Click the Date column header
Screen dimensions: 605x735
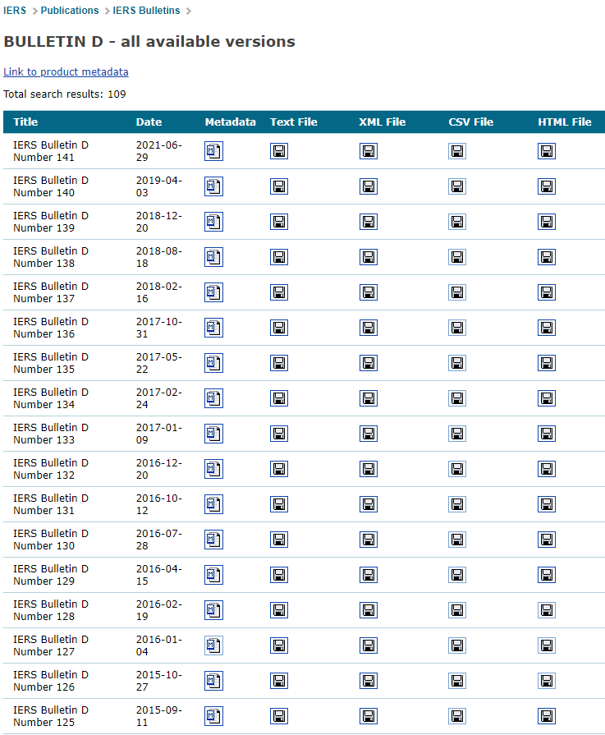pyautogui.click(x=149, y=122)
